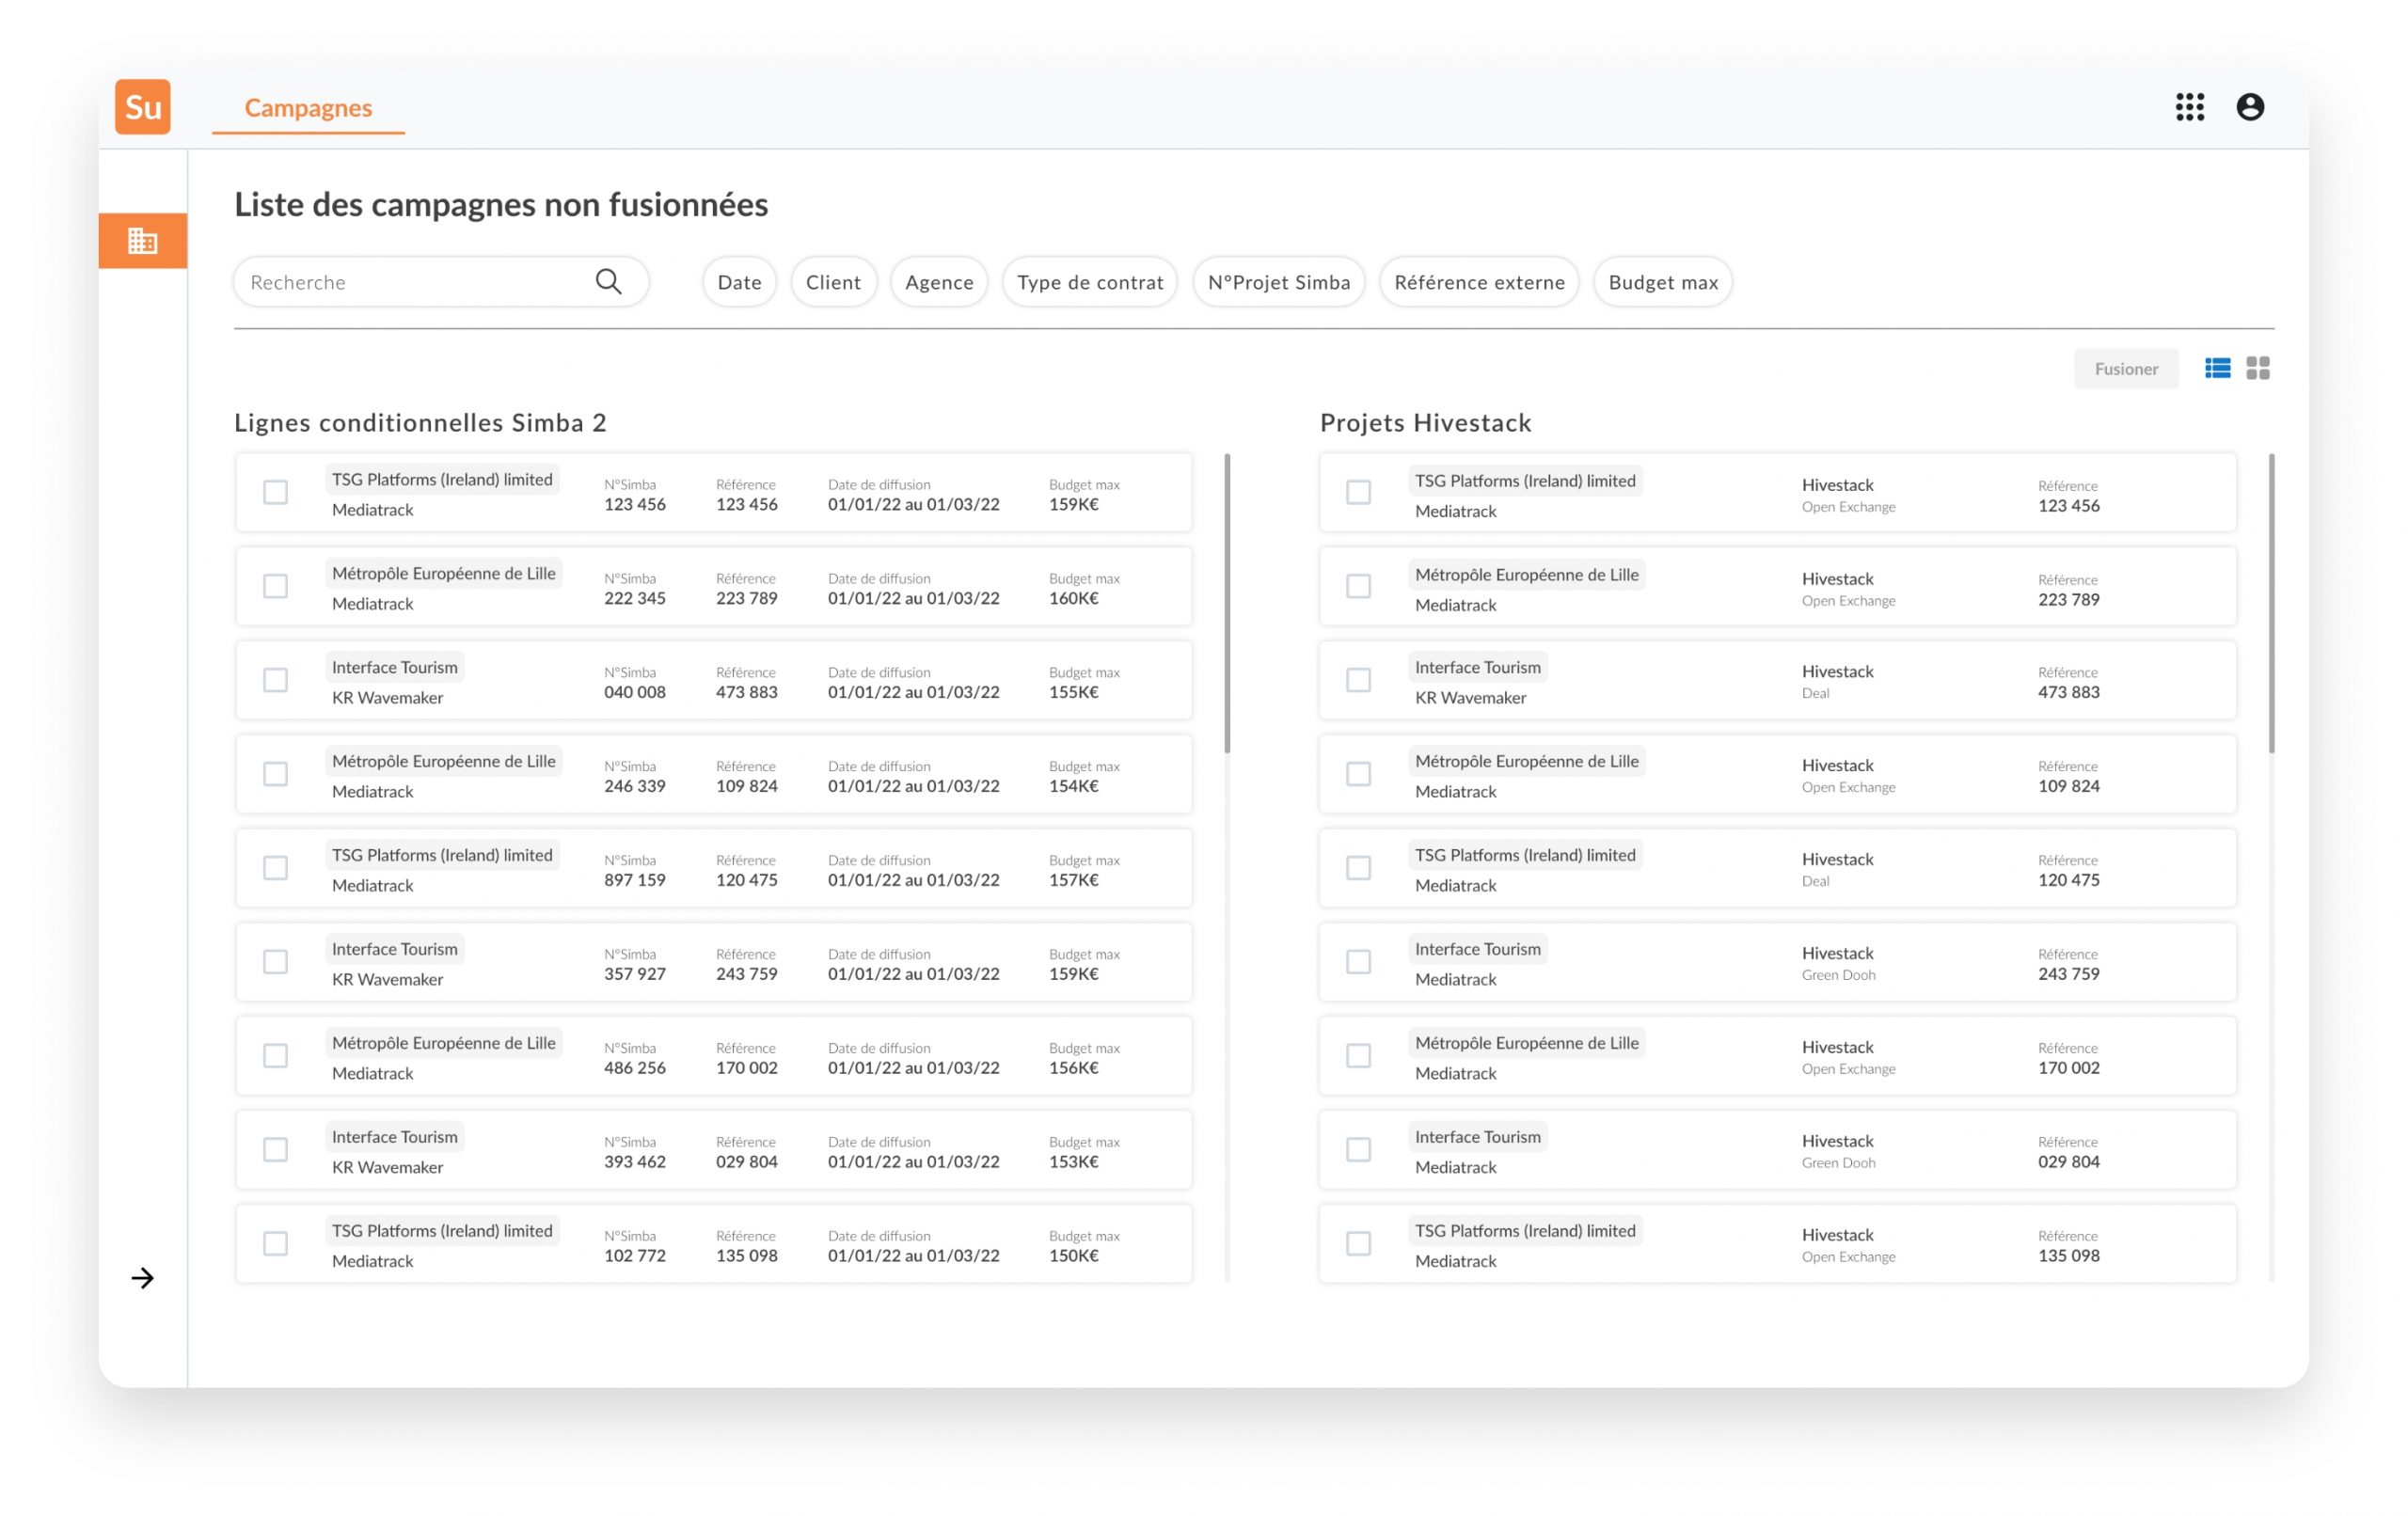Viewport: 2408px width, 1516px height.
Task: Select the campaigns table sidebar icon
Action: click(x=142, y=241)
